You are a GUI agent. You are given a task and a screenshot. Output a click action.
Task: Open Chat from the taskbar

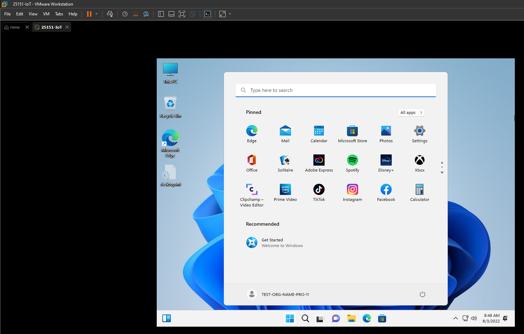coord(336,319)
